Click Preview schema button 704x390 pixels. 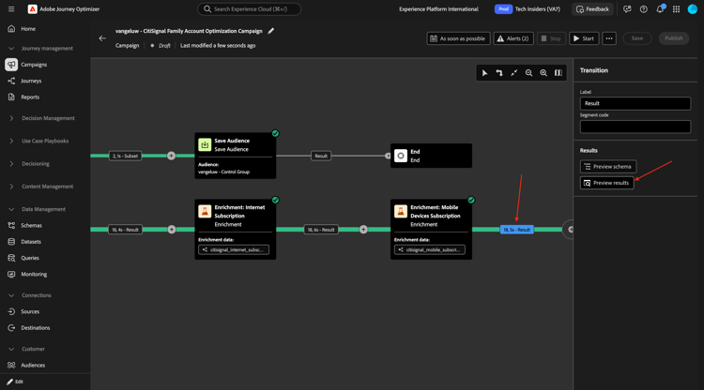(x=608, y=167)
